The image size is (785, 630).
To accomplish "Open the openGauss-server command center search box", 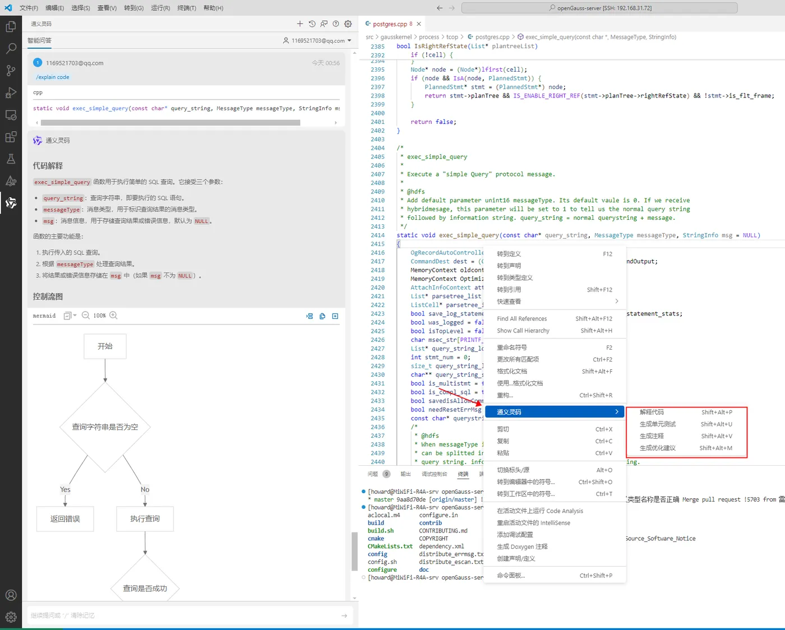I will point(599,8).
